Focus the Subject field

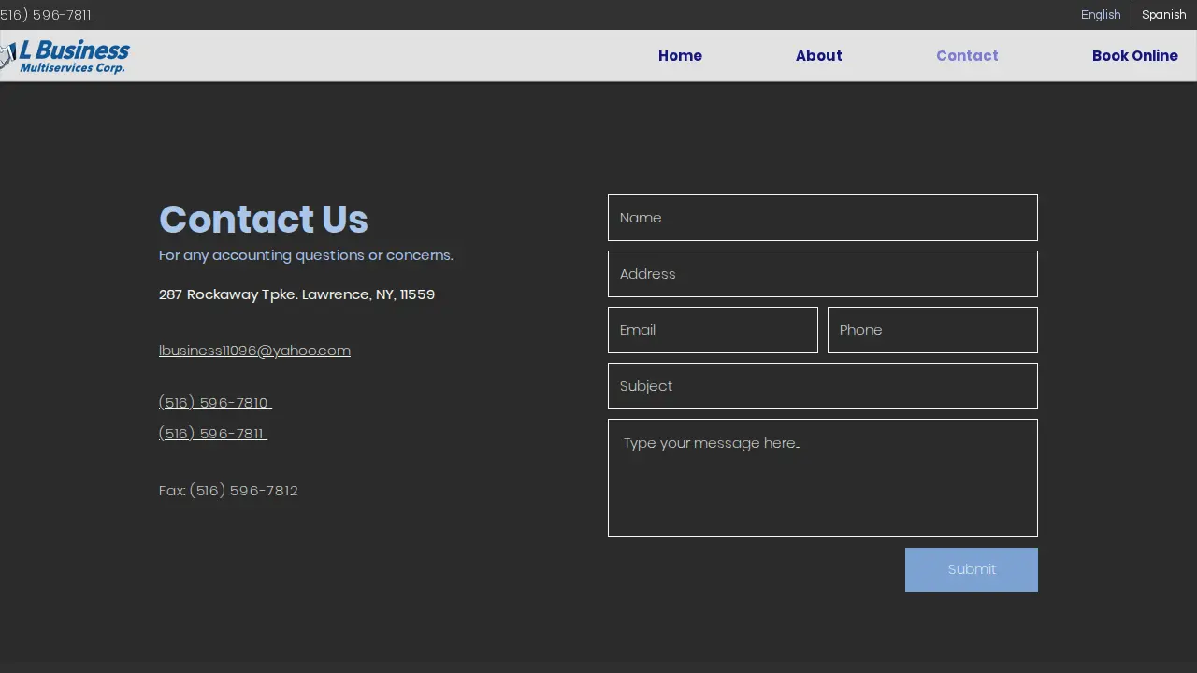coord(823,386)
